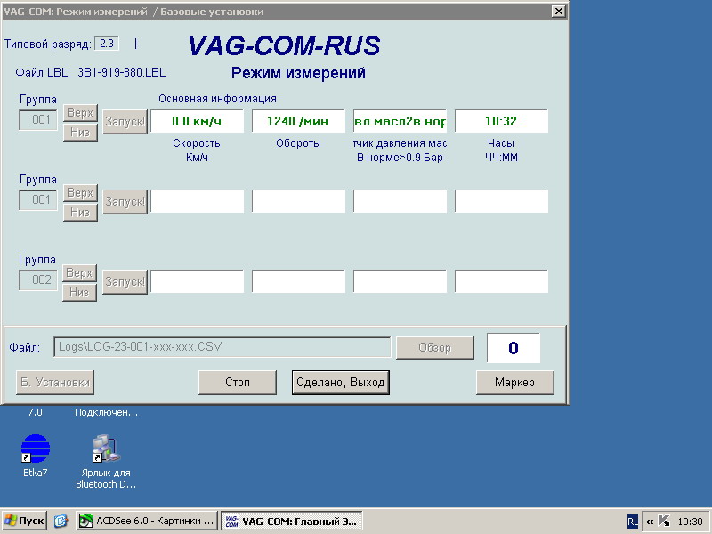Click Запуск! button in second group row
The width and height of the screenshot is (712, 534).
tap(125, 202)
